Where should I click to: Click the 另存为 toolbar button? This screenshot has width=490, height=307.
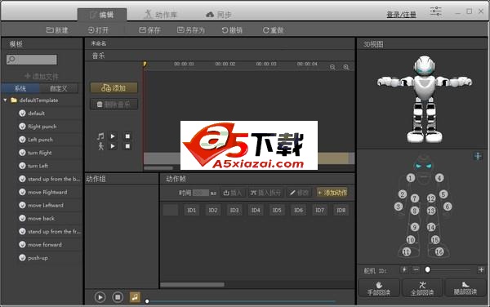tap(190, 30)
